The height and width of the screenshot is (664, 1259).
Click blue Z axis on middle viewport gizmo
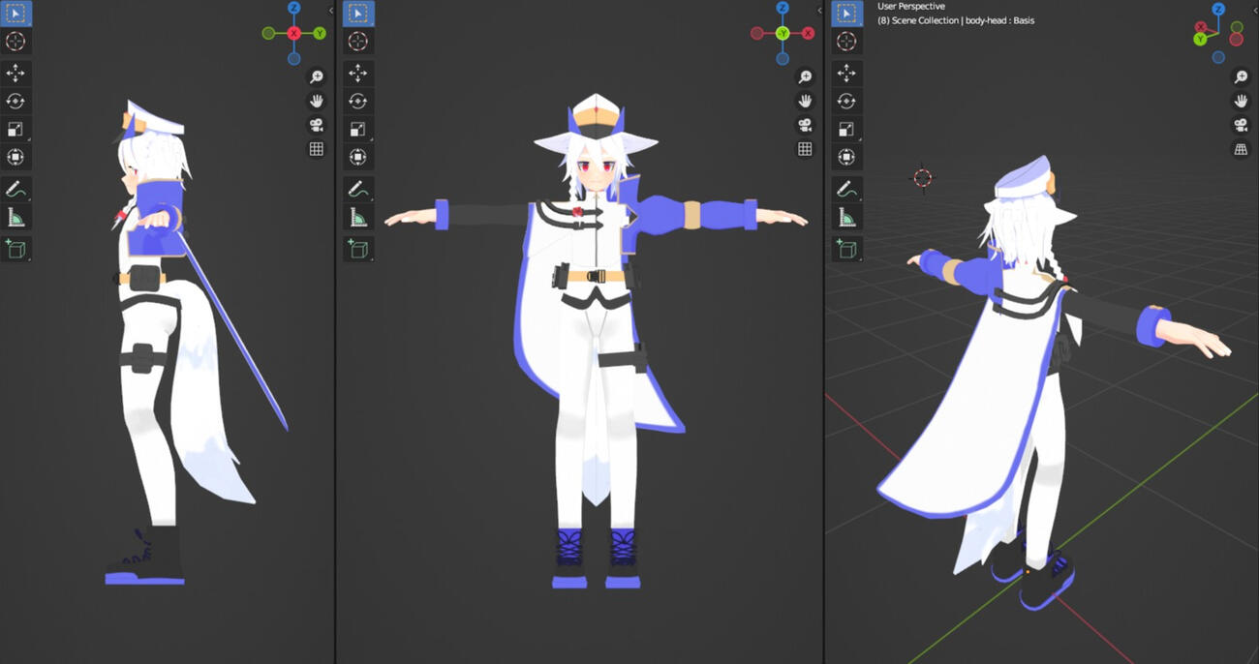point(783,9)
